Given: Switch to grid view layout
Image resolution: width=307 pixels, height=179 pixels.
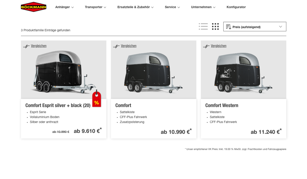Looking at the screenshot, I should [x=215, y=27].
